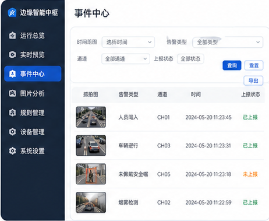Click the 导出 export button
This screenshot has height=221, width=269.
[253, 80]
